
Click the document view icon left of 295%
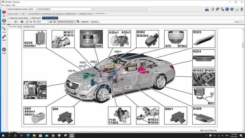point(16,22)
